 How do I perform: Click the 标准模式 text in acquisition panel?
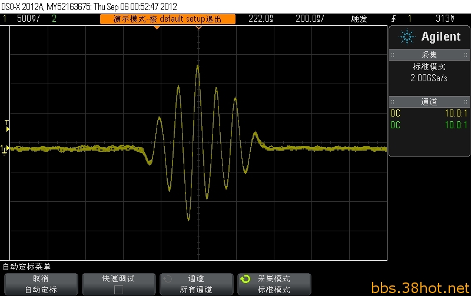(429, 66)
